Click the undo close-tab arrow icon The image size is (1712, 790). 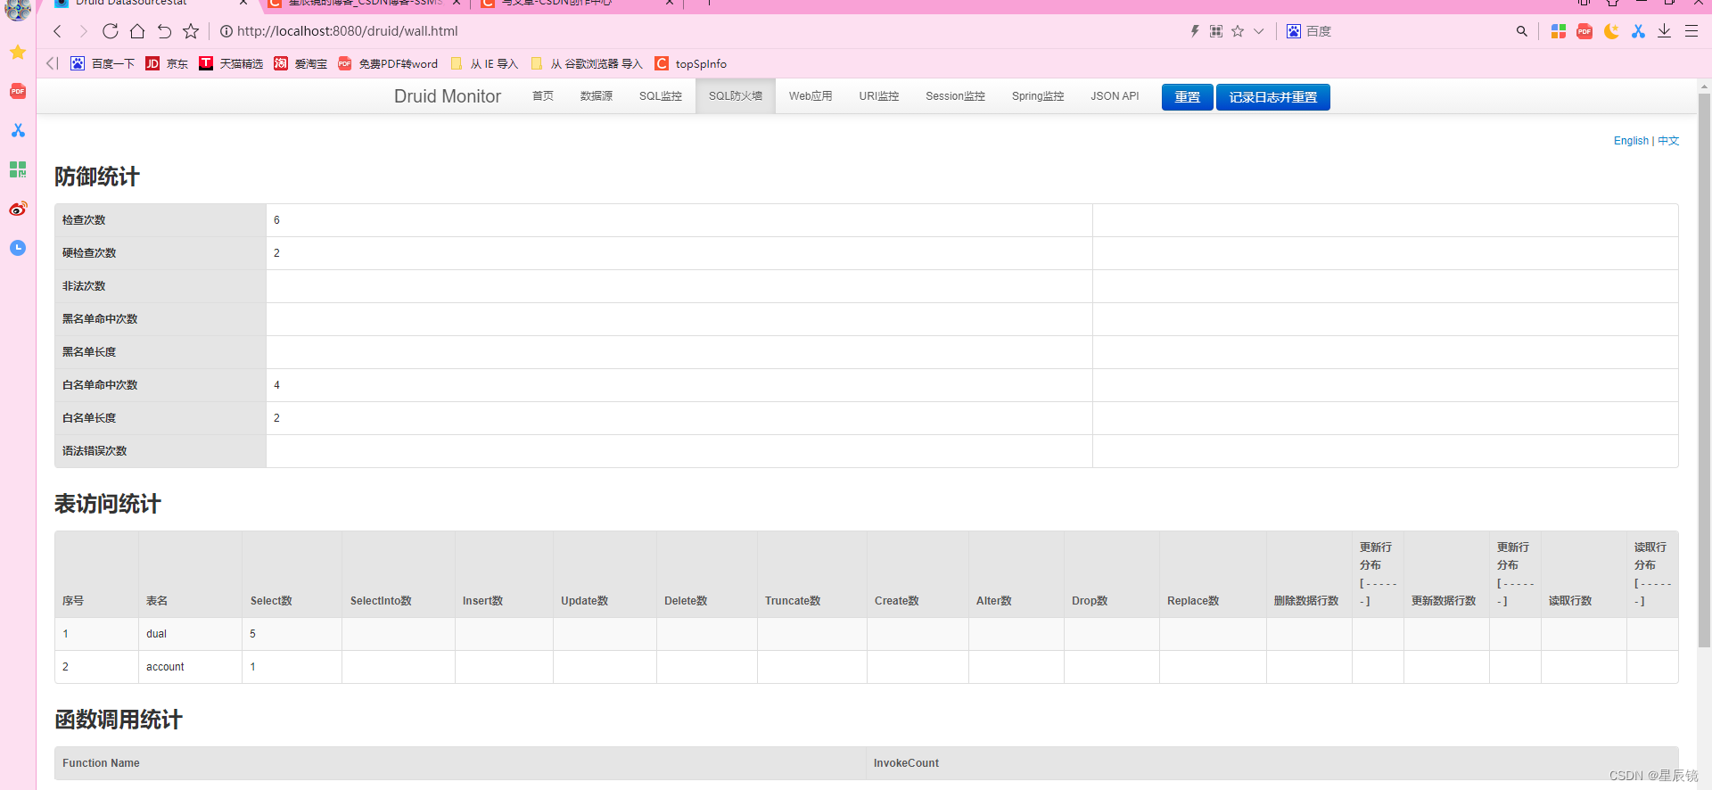click(164, 31)
